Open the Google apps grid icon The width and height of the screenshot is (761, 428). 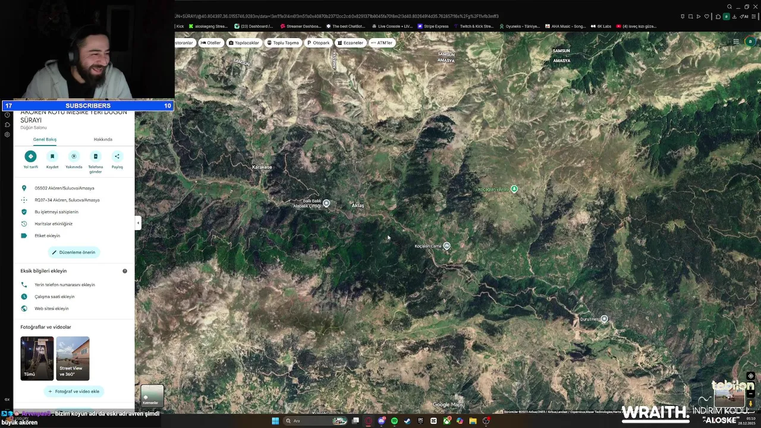pyautogui.click(x=735, y=42)
